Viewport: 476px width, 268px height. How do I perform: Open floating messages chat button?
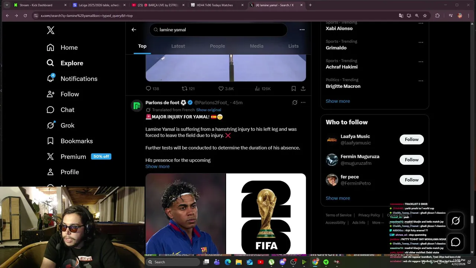tap(456, 242)
